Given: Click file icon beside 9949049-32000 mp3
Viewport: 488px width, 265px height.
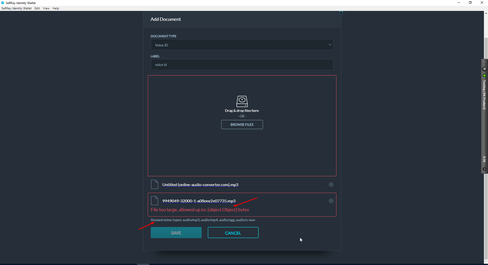Looking at the screenshot, I should tap(155, 201).
